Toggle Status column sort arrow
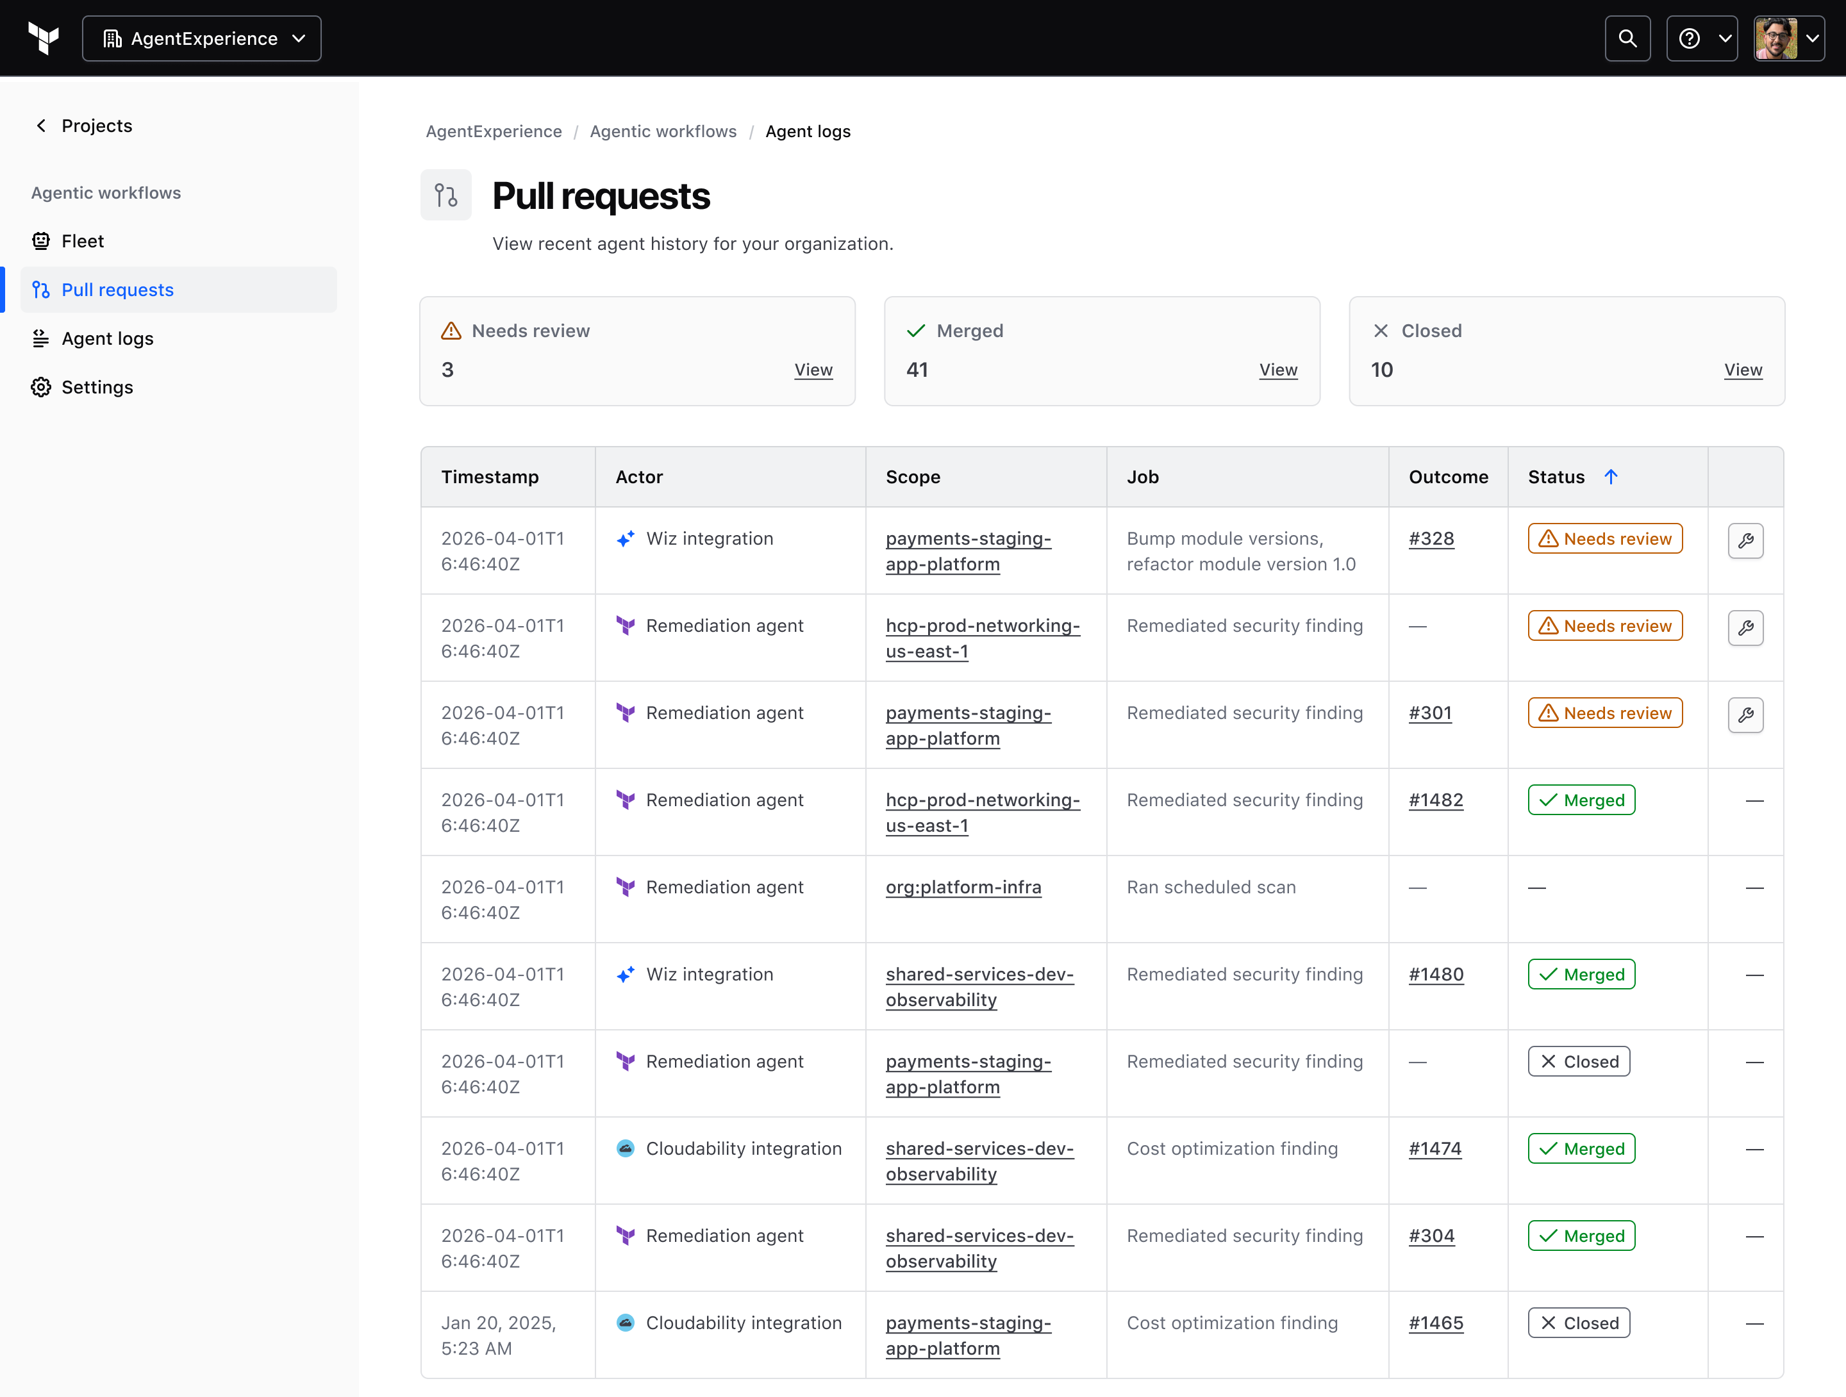Screen dimensions: 1846x1397 (1611, 477)
